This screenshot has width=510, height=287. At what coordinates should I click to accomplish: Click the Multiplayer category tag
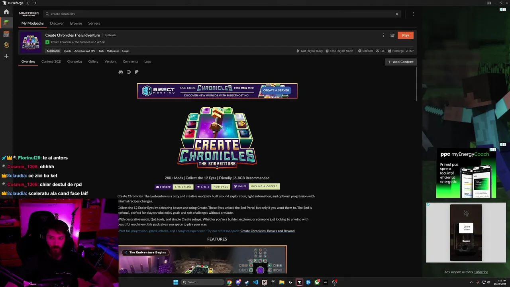[x=113, y=51]
